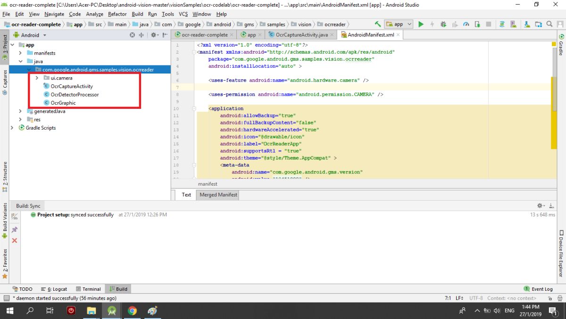Open the Terminal tool window
Viewport: 566px width, 319px height.
point(88,289)
